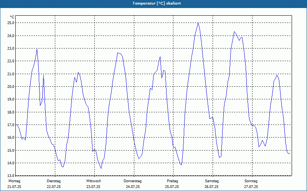Click the 15,0 axis value
The width and height of the screenshot is (307, 191).
click(x=11, y=150)
